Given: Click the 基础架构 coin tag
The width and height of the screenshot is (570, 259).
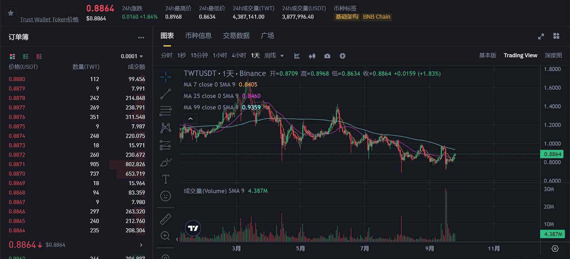Looking at the screenshot, I should coord(347,17).
